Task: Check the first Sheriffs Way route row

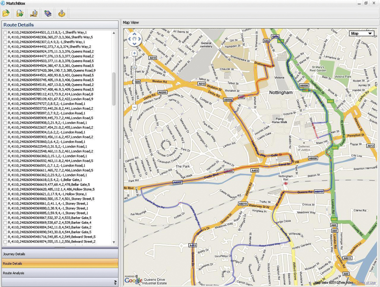Action: pyautogui.click(x=5, y=32)
